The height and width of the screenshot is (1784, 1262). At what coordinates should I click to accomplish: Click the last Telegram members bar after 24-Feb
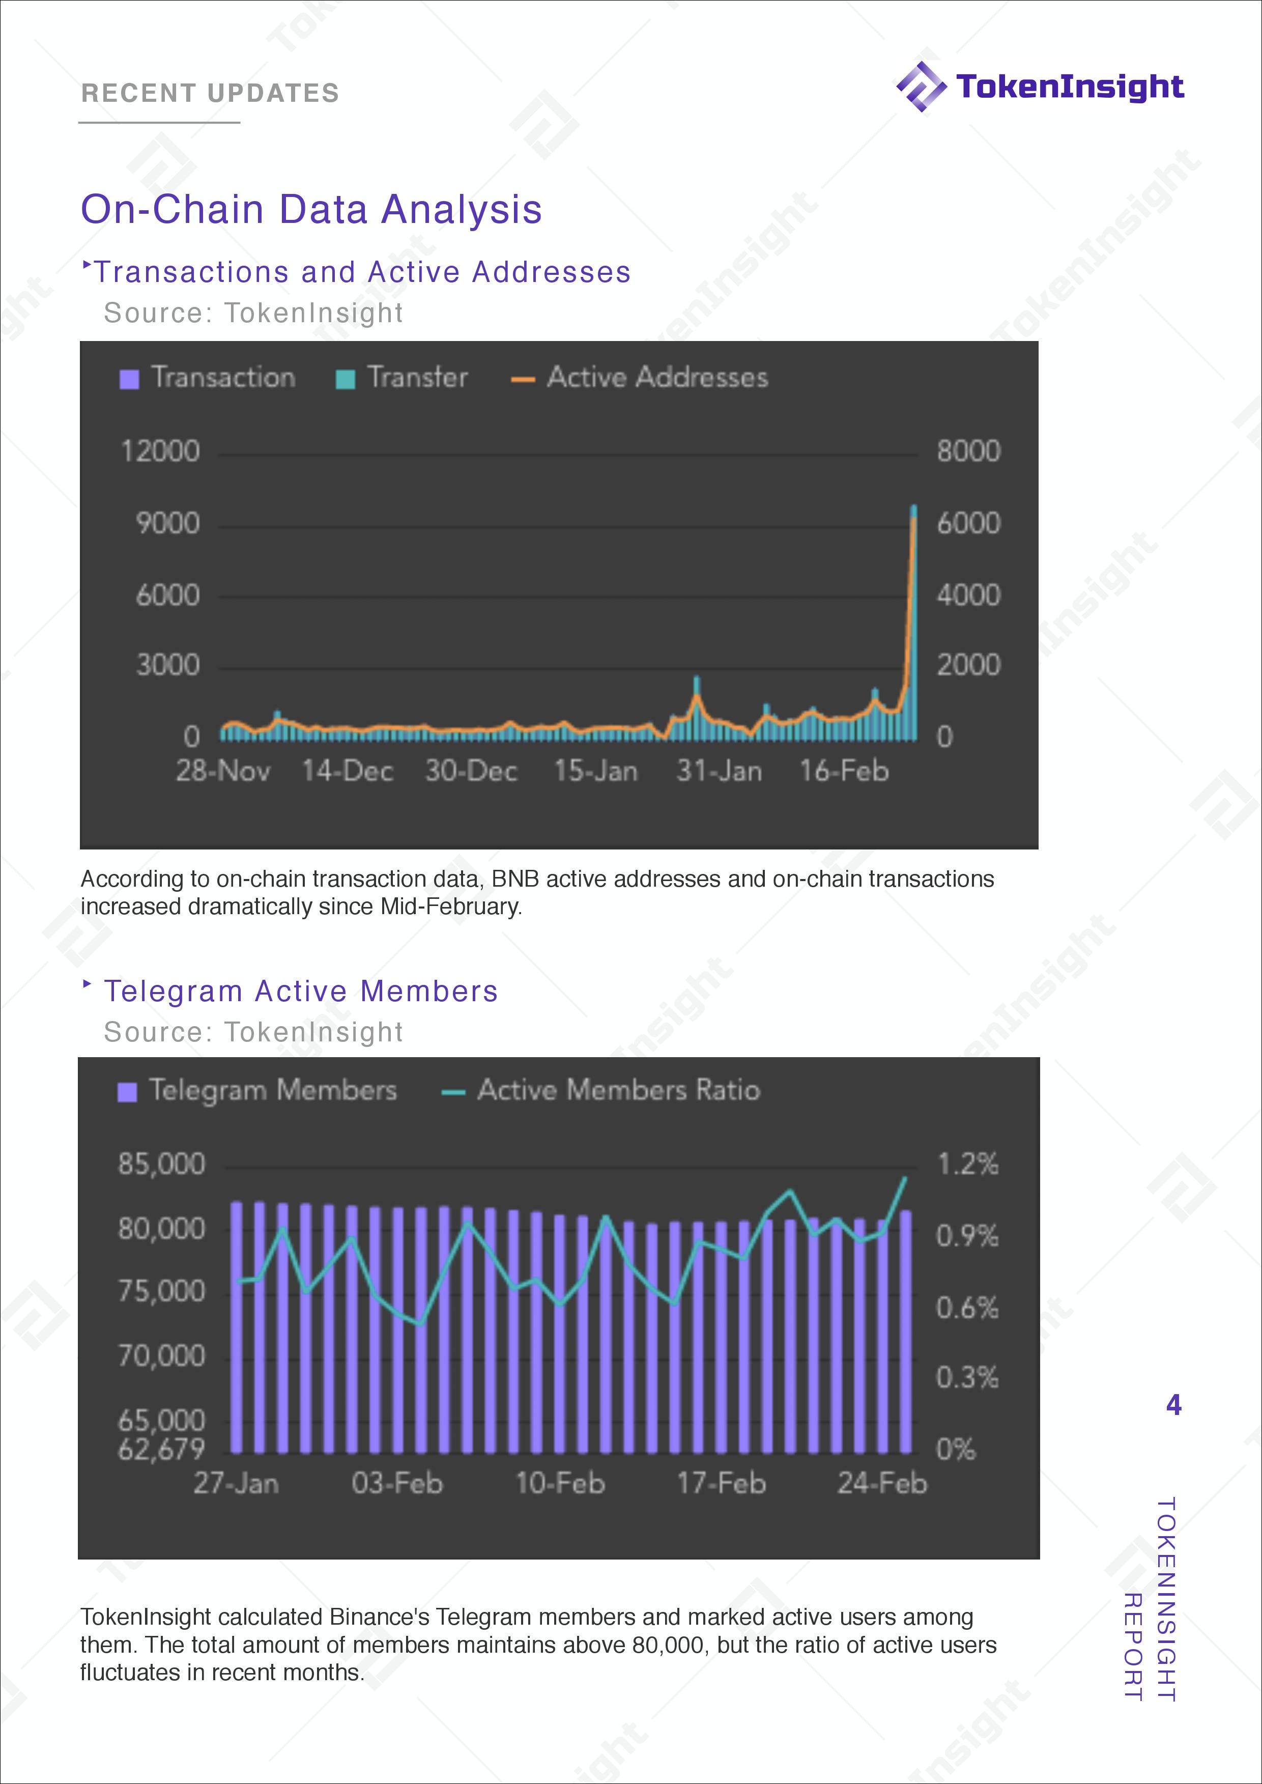click(x=906, y=1332)
